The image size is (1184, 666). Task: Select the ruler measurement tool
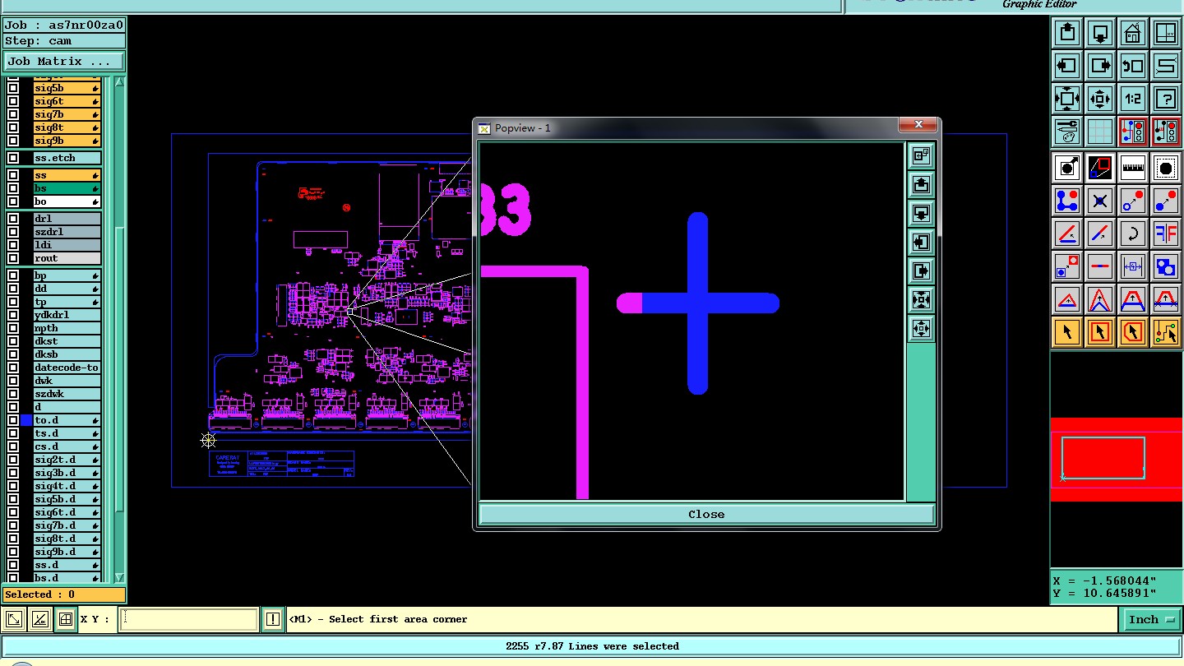coord(1133,168)
